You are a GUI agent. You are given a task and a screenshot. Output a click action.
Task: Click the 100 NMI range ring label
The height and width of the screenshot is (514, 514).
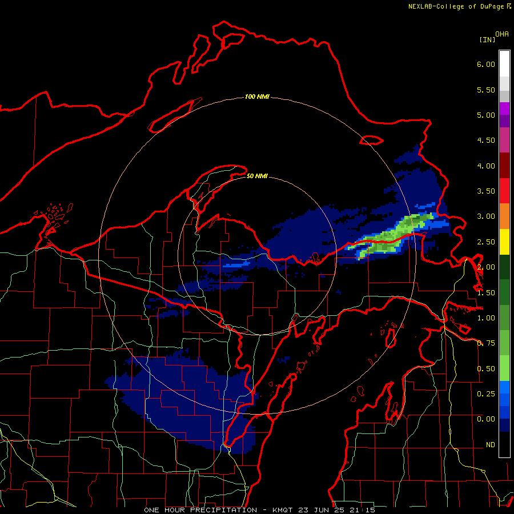pos(257,97)
